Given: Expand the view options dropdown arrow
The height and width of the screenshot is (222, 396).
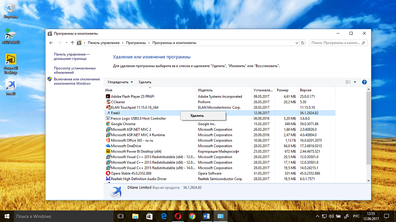Looking at the screenshot, I should tap(355, 82).
